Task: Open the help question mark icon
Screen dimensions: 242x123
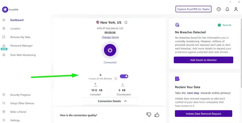Action: pos(219,9)
